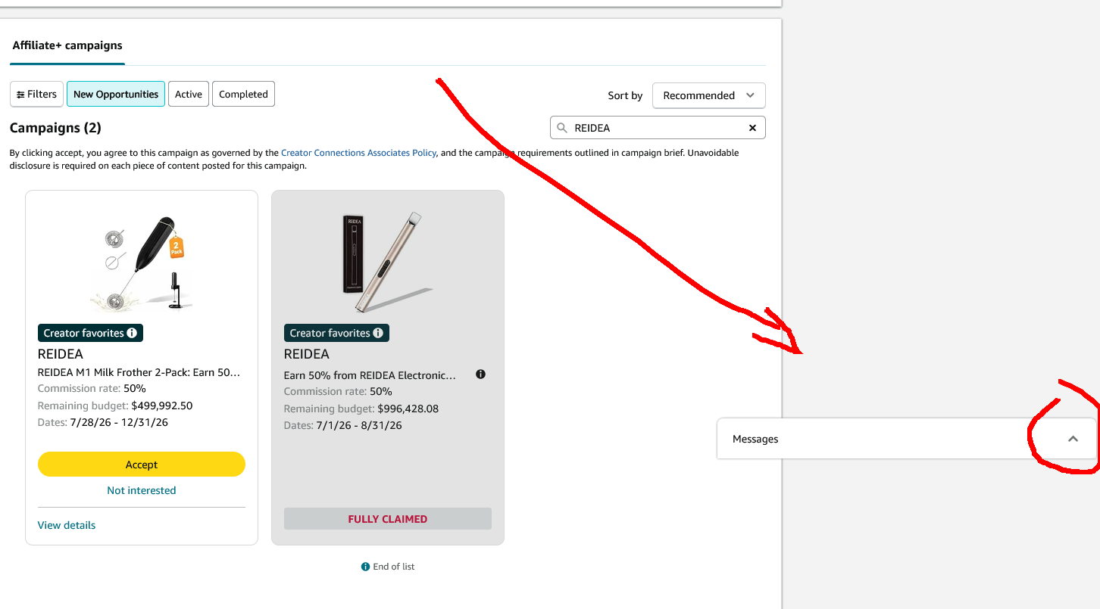Click info icon on lighter card Creator favorites badge
The height and width of the screenshot is (609, 1100).
[x=378, y=333]
